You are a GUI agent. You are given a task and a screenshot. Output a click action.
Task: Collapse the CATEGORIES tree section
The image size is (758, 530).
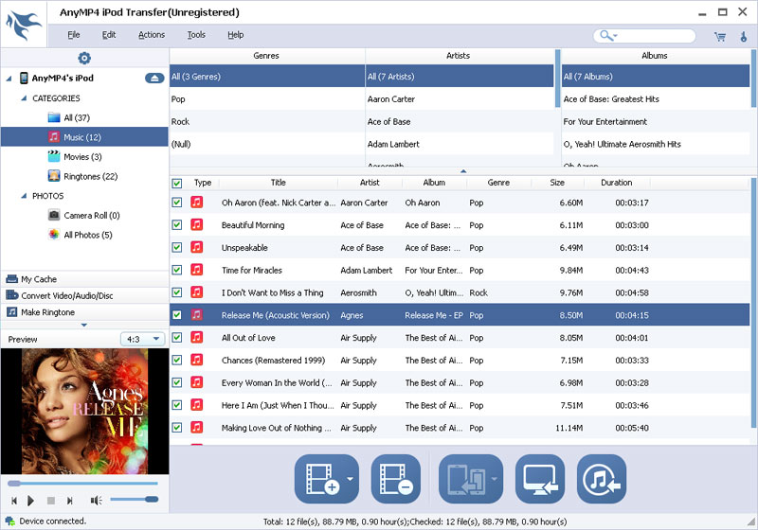[x=24, y=98]
